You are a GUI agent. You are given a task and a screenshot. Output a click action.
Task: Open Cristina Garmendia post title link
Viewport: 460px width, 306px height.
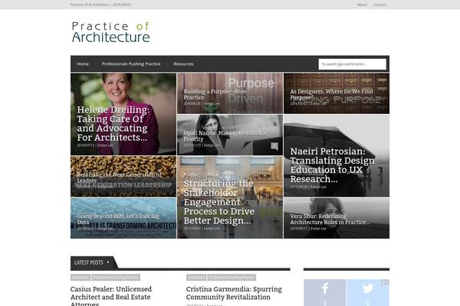pos(234,293)
